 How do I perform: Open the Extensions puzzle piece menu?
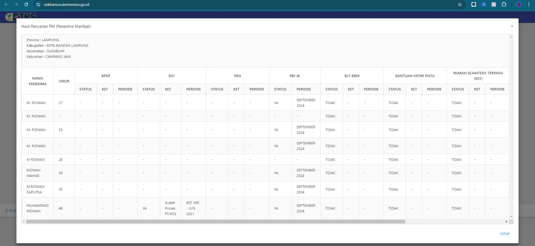coord(504,4)
